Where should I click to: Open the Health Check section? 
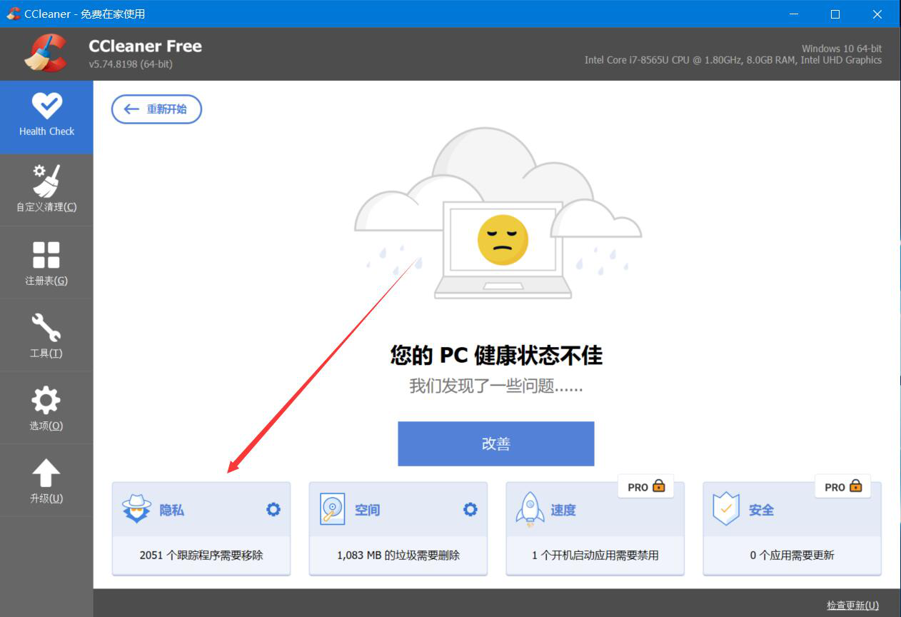pos(46,117)
